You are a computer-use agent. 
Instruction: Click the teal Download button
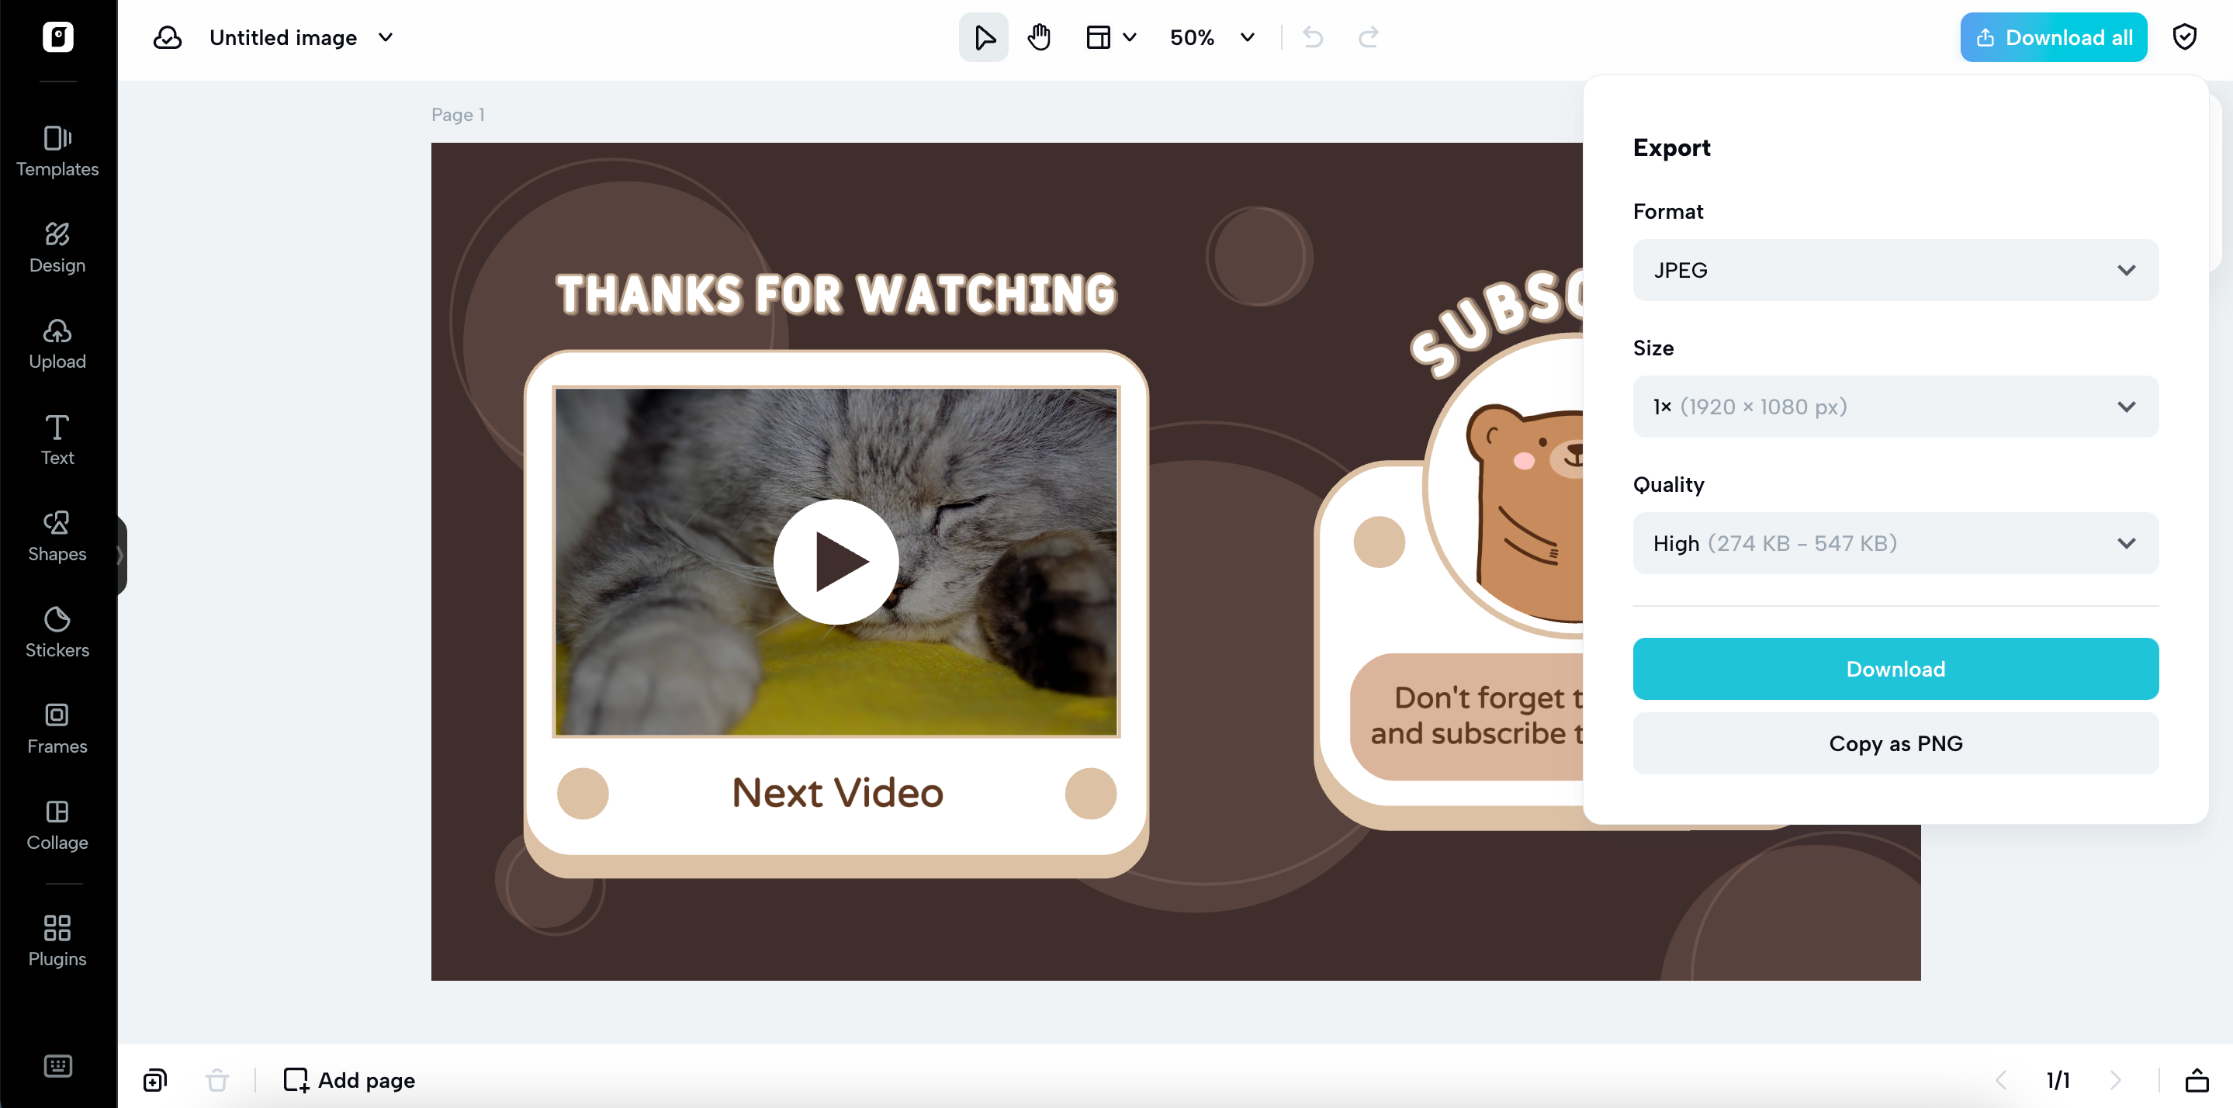[1895, 668]
